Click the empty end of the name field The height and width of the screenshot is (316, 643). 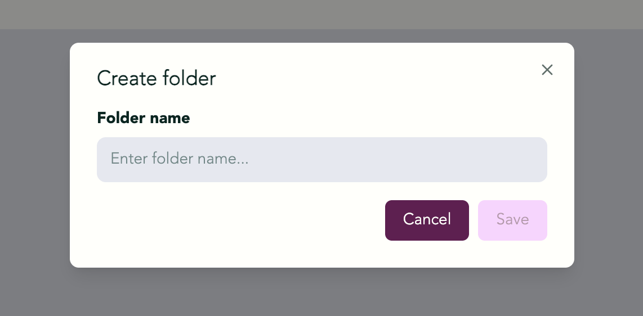[x=451, y=160]
